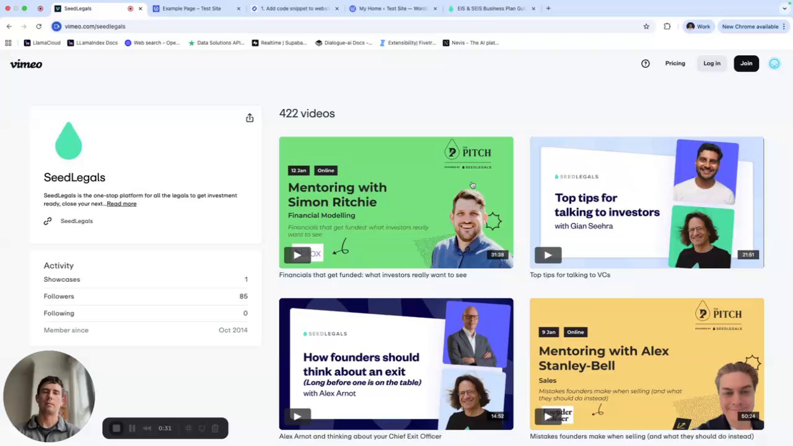Open the Chrome extensions puzzle icon
Viewport: 793px width, 446px height.
[x=667, y=26]
